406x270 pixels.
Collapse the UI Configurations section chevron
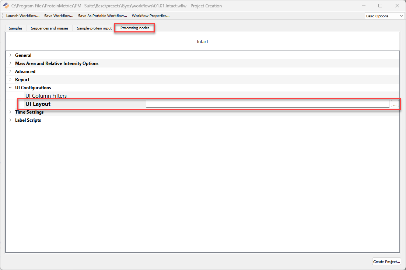tap(10, 87)
